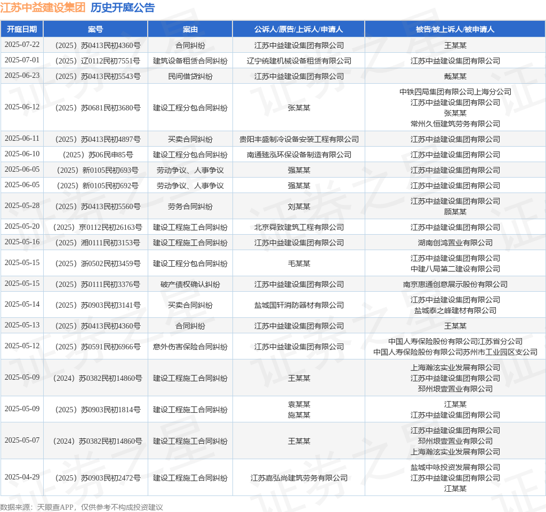This screenshot has width=546, height=512.
Task: Click plaintiff 贵阳丰盛制冷设备安装工程有限公司
Action: 299,139
